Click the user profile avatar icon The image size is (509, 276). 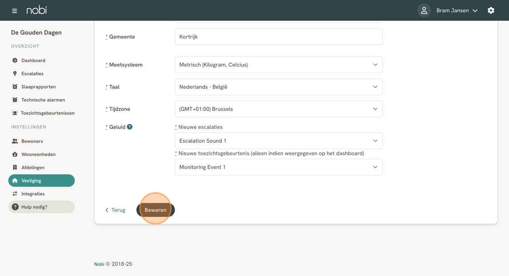424,10
